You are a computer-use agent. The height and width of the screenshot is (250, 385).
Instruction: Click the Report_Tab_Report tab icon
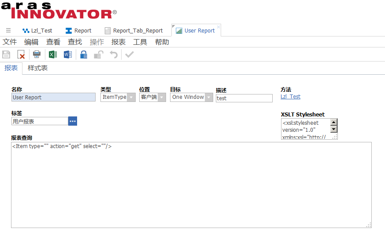coord(107,31)
